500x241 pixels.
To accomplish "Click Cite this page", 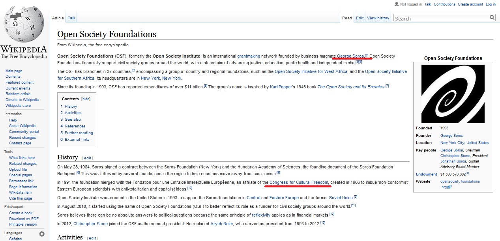I will pyautogui.click(x=21, y=198).
